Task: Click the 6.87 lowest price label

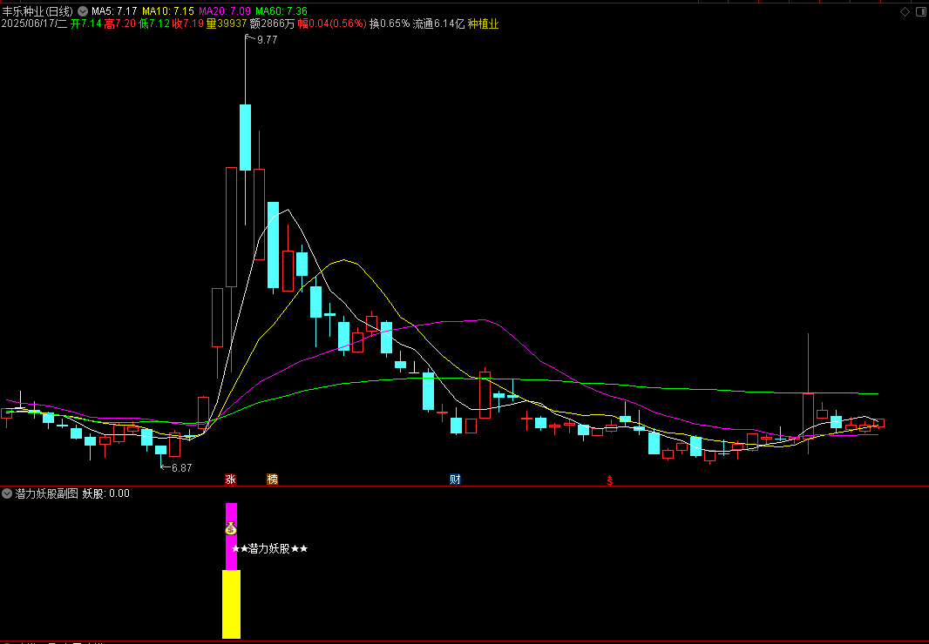Action: [x=181, y=467]
